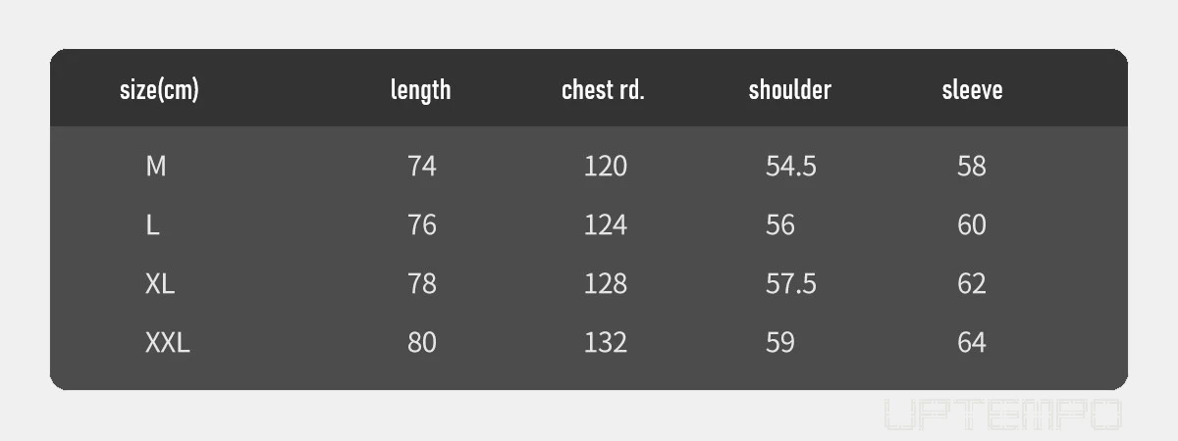Select shoulder value 59 for XXL

coord(780,343)
